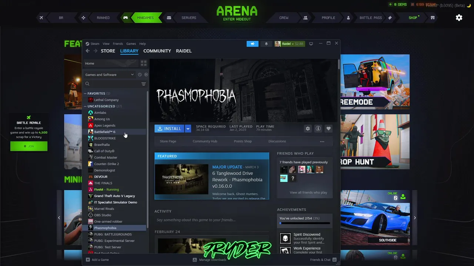
Task: Open the View menu
Action: point(106,44)
